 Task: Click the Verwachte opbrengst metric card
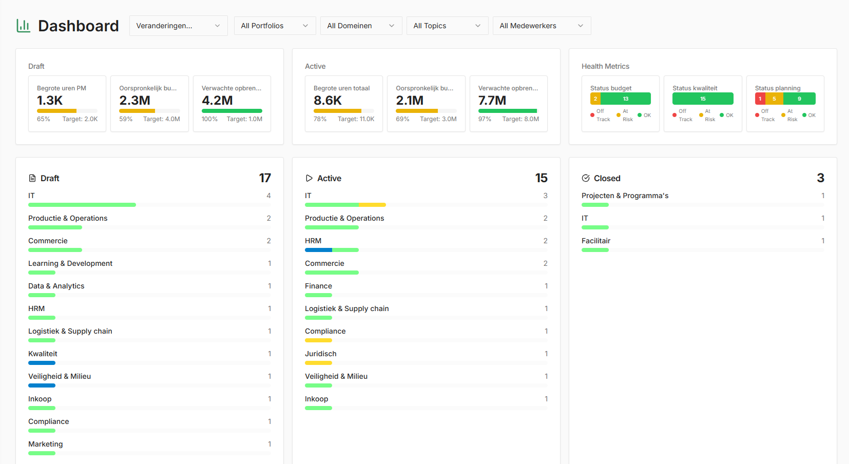[231, 104]
